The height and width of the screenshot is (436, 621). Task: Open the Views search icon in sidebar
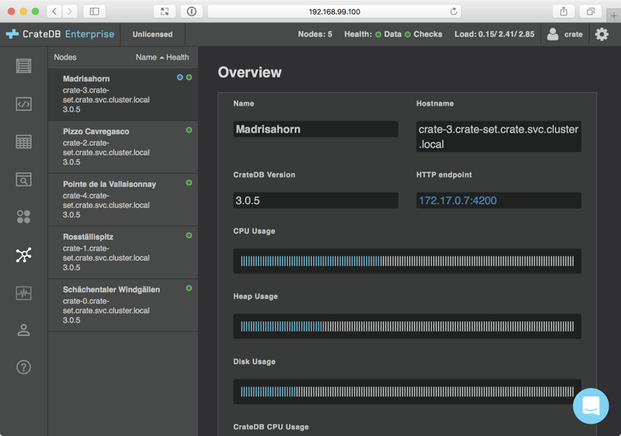pyautogui.click(x=23, y=180)
